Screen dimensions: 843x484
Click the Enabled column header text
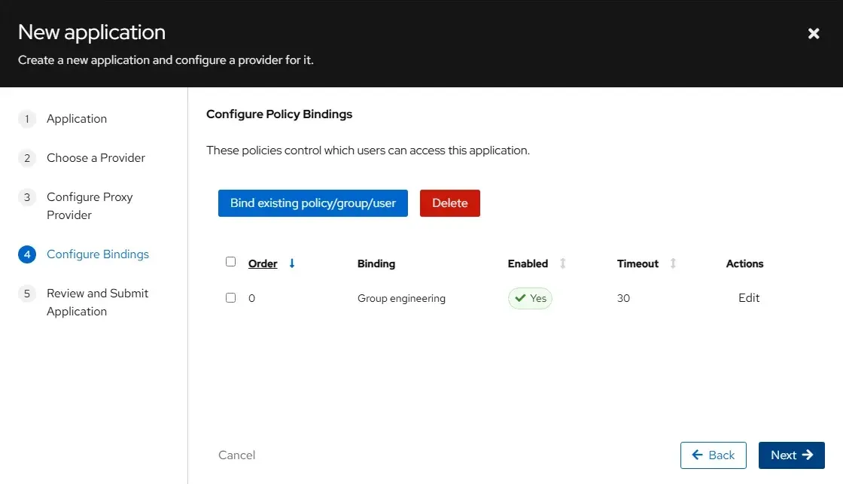(528, 263)
